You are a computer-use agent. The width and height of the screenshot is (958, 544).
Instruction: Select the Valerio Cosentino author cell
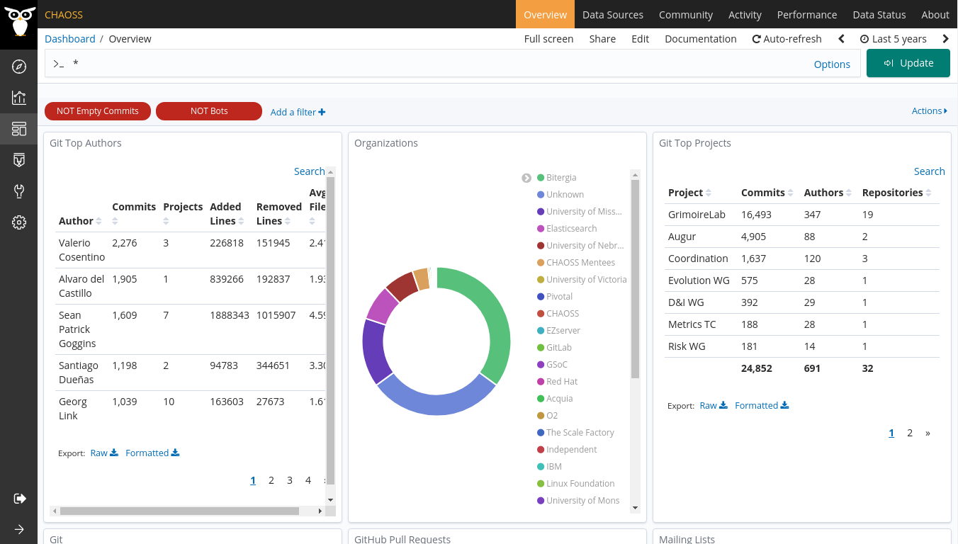coord(81,250)
